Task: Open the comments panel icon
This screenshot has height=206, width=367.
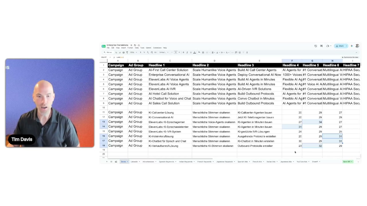Action: click(x=321, y=46)
